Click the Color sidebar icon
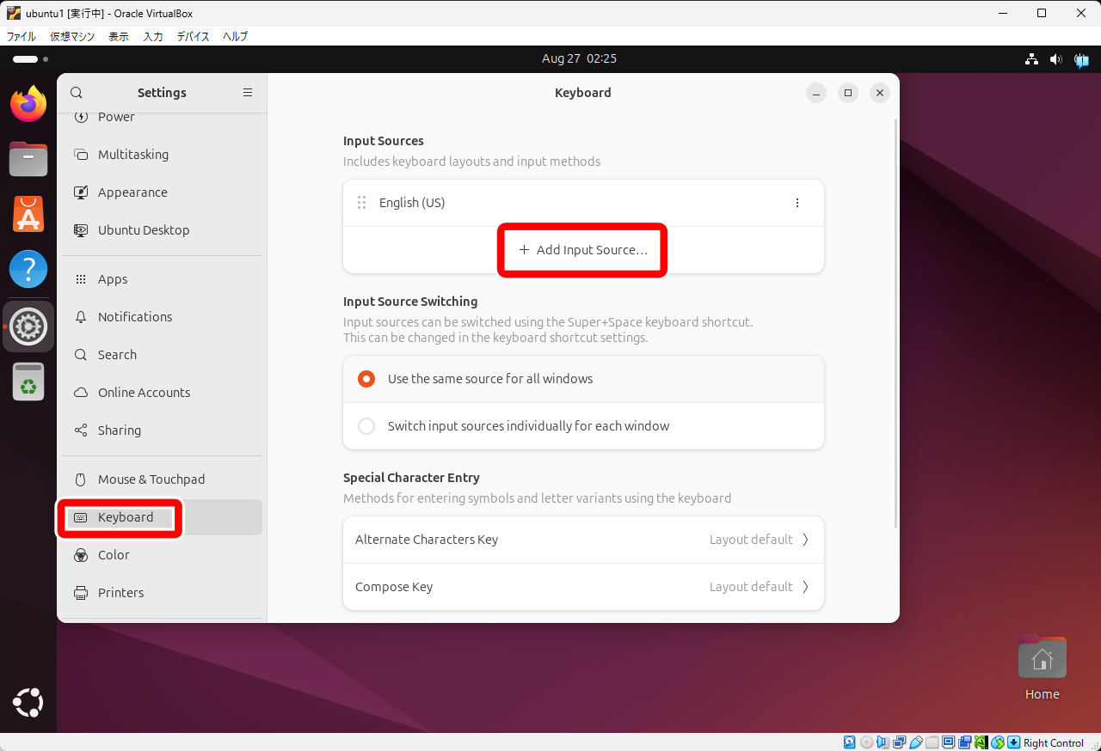1101x751 pixels. pyautogui.click(x=81, y=555)
